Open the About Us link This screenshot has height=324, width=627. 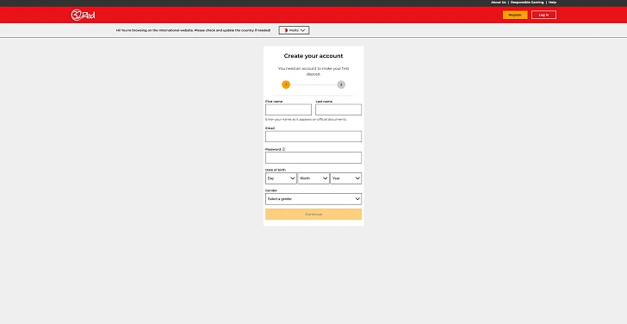(498, 3)
